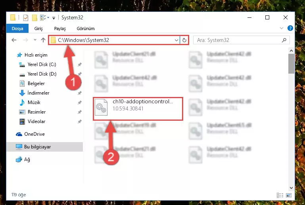Click the pin icon beside Resimler
The image size is (305, 205).
pyautogui.click(x=80, y=112)
